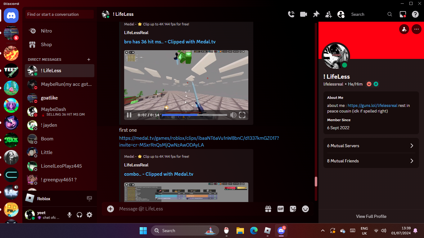The width and height of the screenshot is (424, 238).
Task: Open the gift picker icon
Action: click(x=268, y=209)
